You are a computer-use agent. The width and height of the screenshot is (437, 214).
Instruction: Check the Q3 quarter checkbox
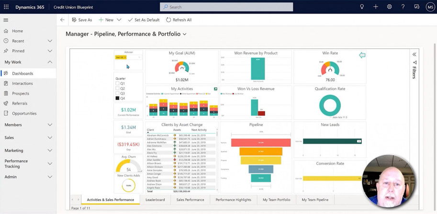(117, 93)
